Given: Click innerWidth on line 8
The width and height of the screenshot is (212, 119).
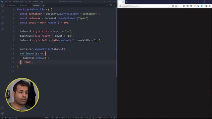Looking at the screenshot, I should [x=82, y=40].
